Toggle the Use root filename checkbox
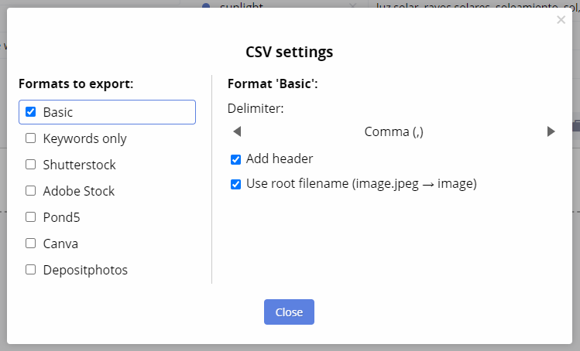 (235, 184)
